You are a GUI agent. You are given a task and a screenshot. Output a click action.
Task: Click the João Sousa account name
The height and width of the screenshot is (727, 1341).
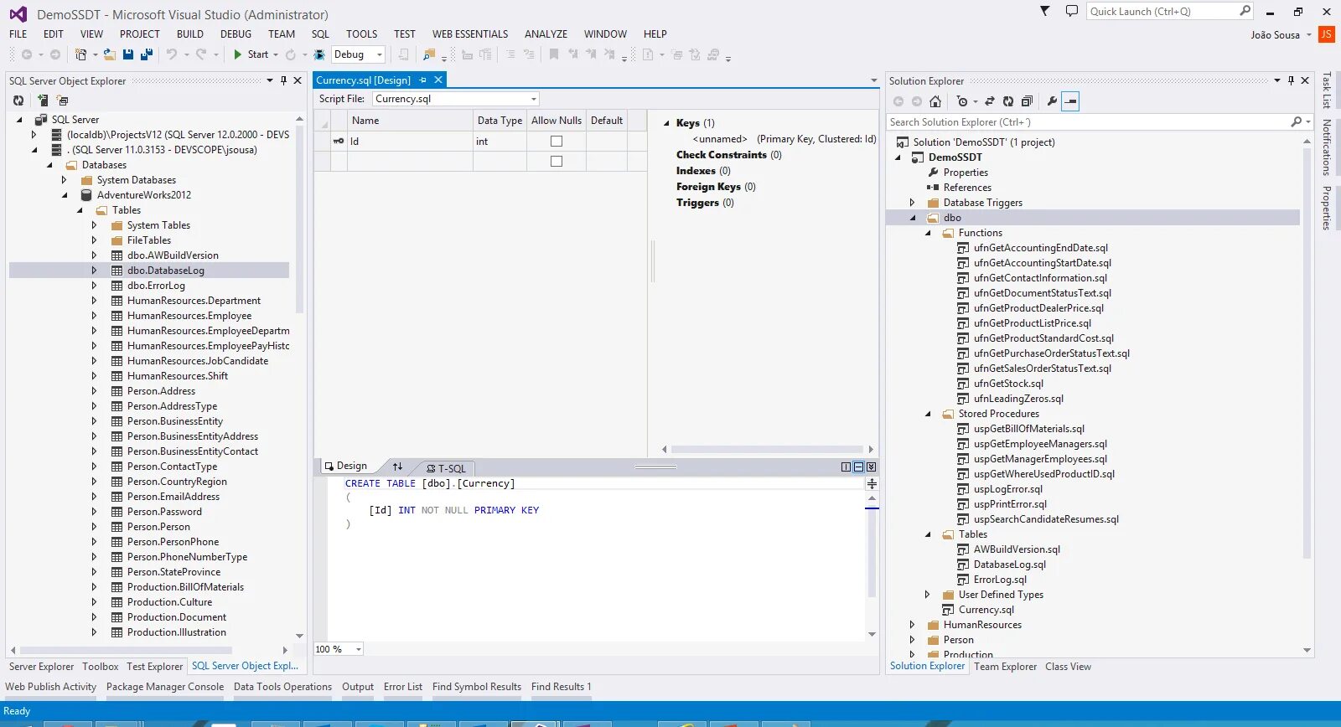coord(1275,35)
